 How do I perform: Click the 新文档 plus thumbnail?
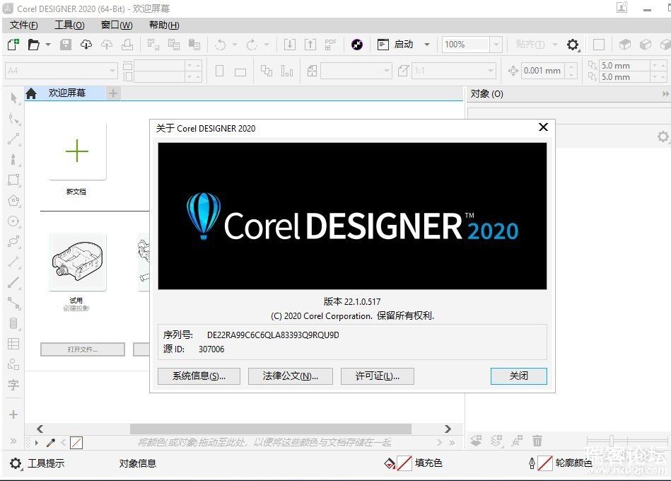tap(77, 151)
